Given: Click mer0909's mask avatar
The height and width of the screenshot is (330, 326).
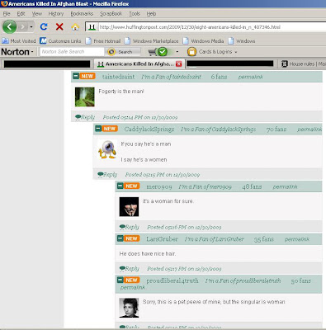Looking at the screenshot, I should click(x=129, y=206).
